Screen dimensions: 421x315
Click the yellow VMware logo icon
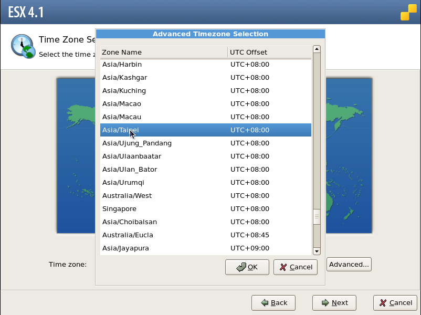(x=408, y=12)
